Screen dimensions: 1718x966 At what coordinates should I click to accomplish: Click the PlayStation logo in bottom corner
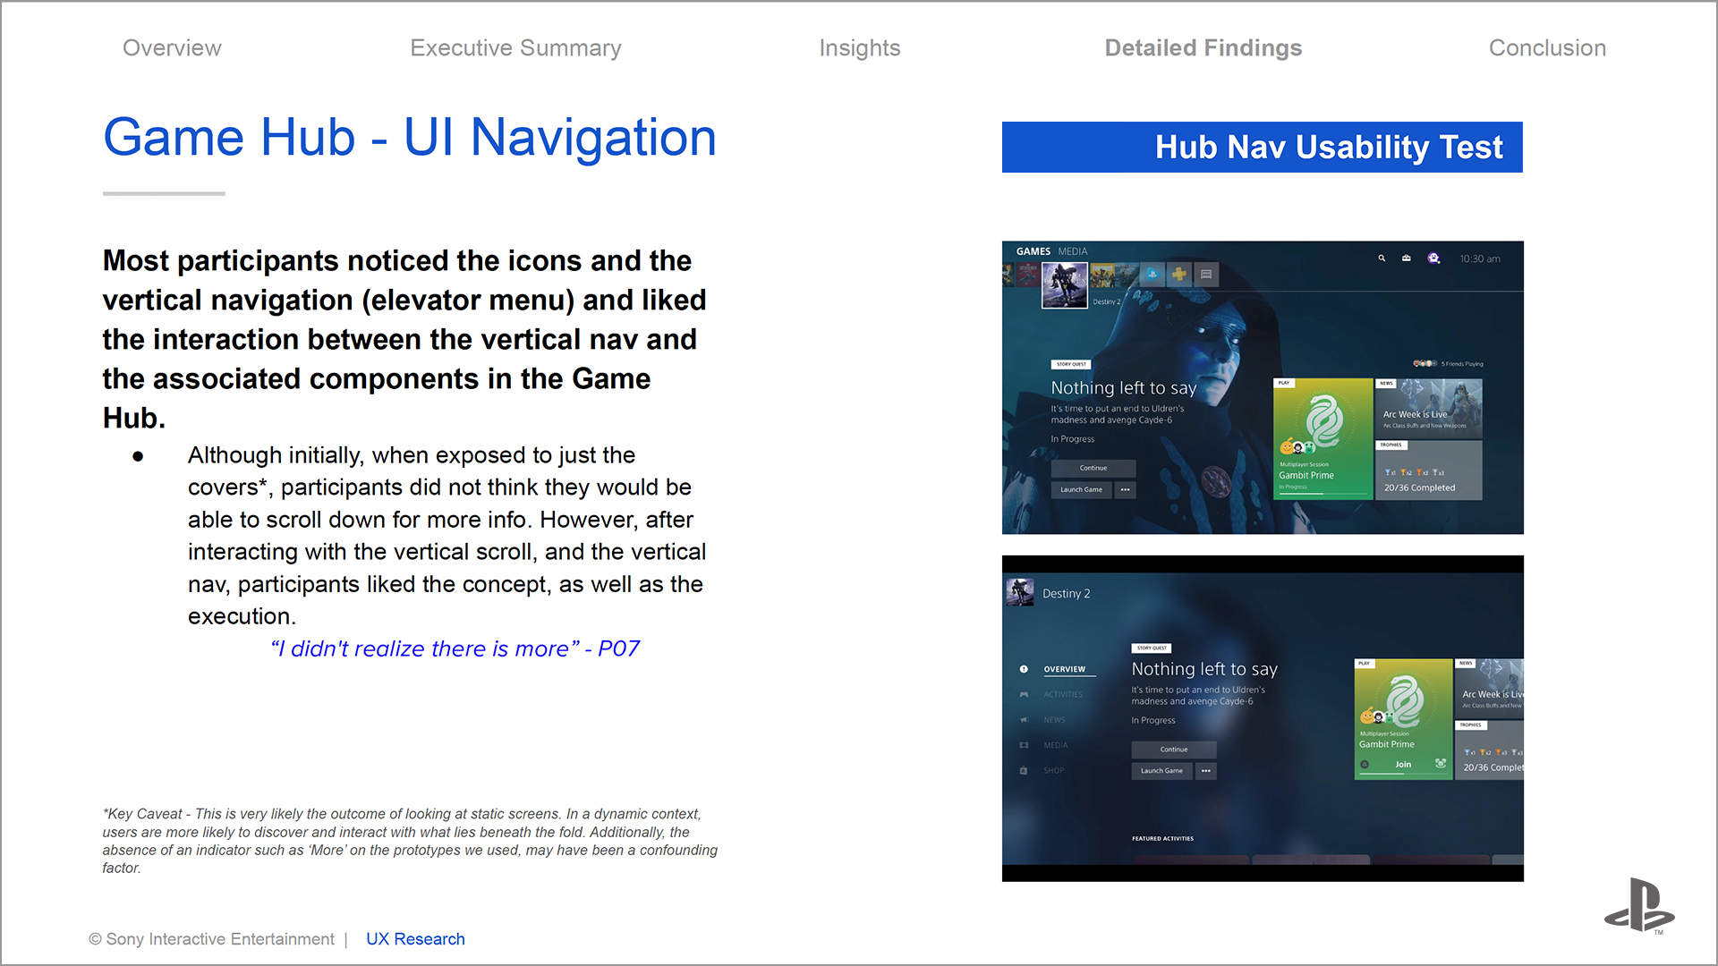[x=1639, y=906]
